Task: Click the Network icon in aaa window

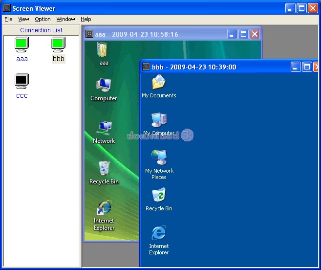Action: [104, 128]
